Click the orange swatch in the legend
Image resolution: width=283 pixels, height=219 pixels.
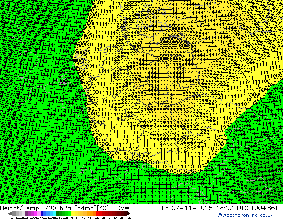(x=91, y=213)
